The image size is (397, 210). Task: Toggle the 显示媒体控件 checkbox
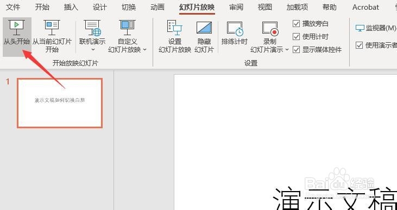pyautogui.click(x=296, y=49)
